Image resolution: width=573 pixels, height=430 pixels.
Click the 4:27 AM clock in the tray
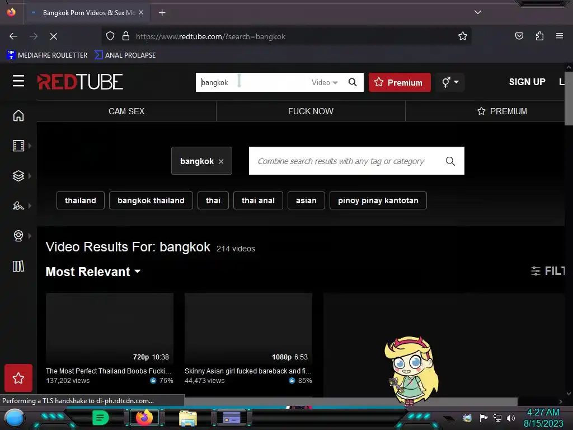coord(543,412)
